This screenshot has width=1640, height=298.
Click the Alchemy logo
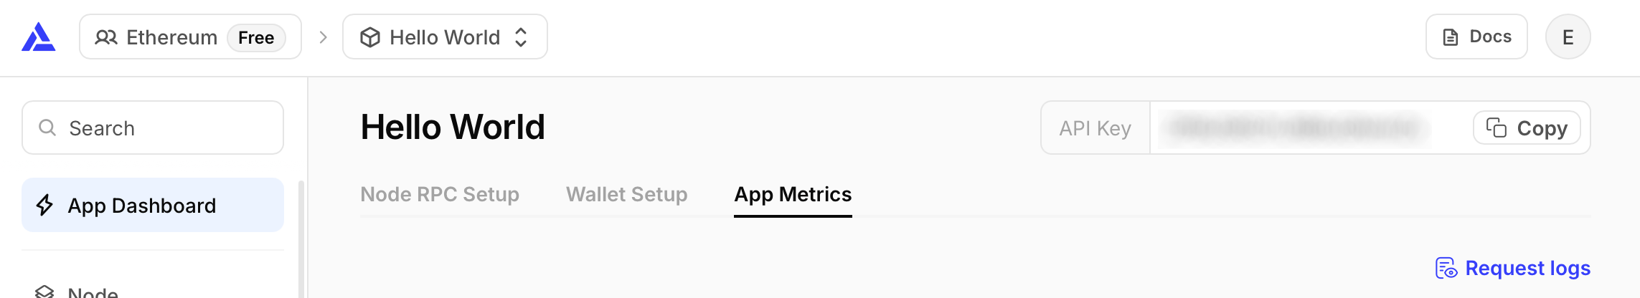coord(38,37)
